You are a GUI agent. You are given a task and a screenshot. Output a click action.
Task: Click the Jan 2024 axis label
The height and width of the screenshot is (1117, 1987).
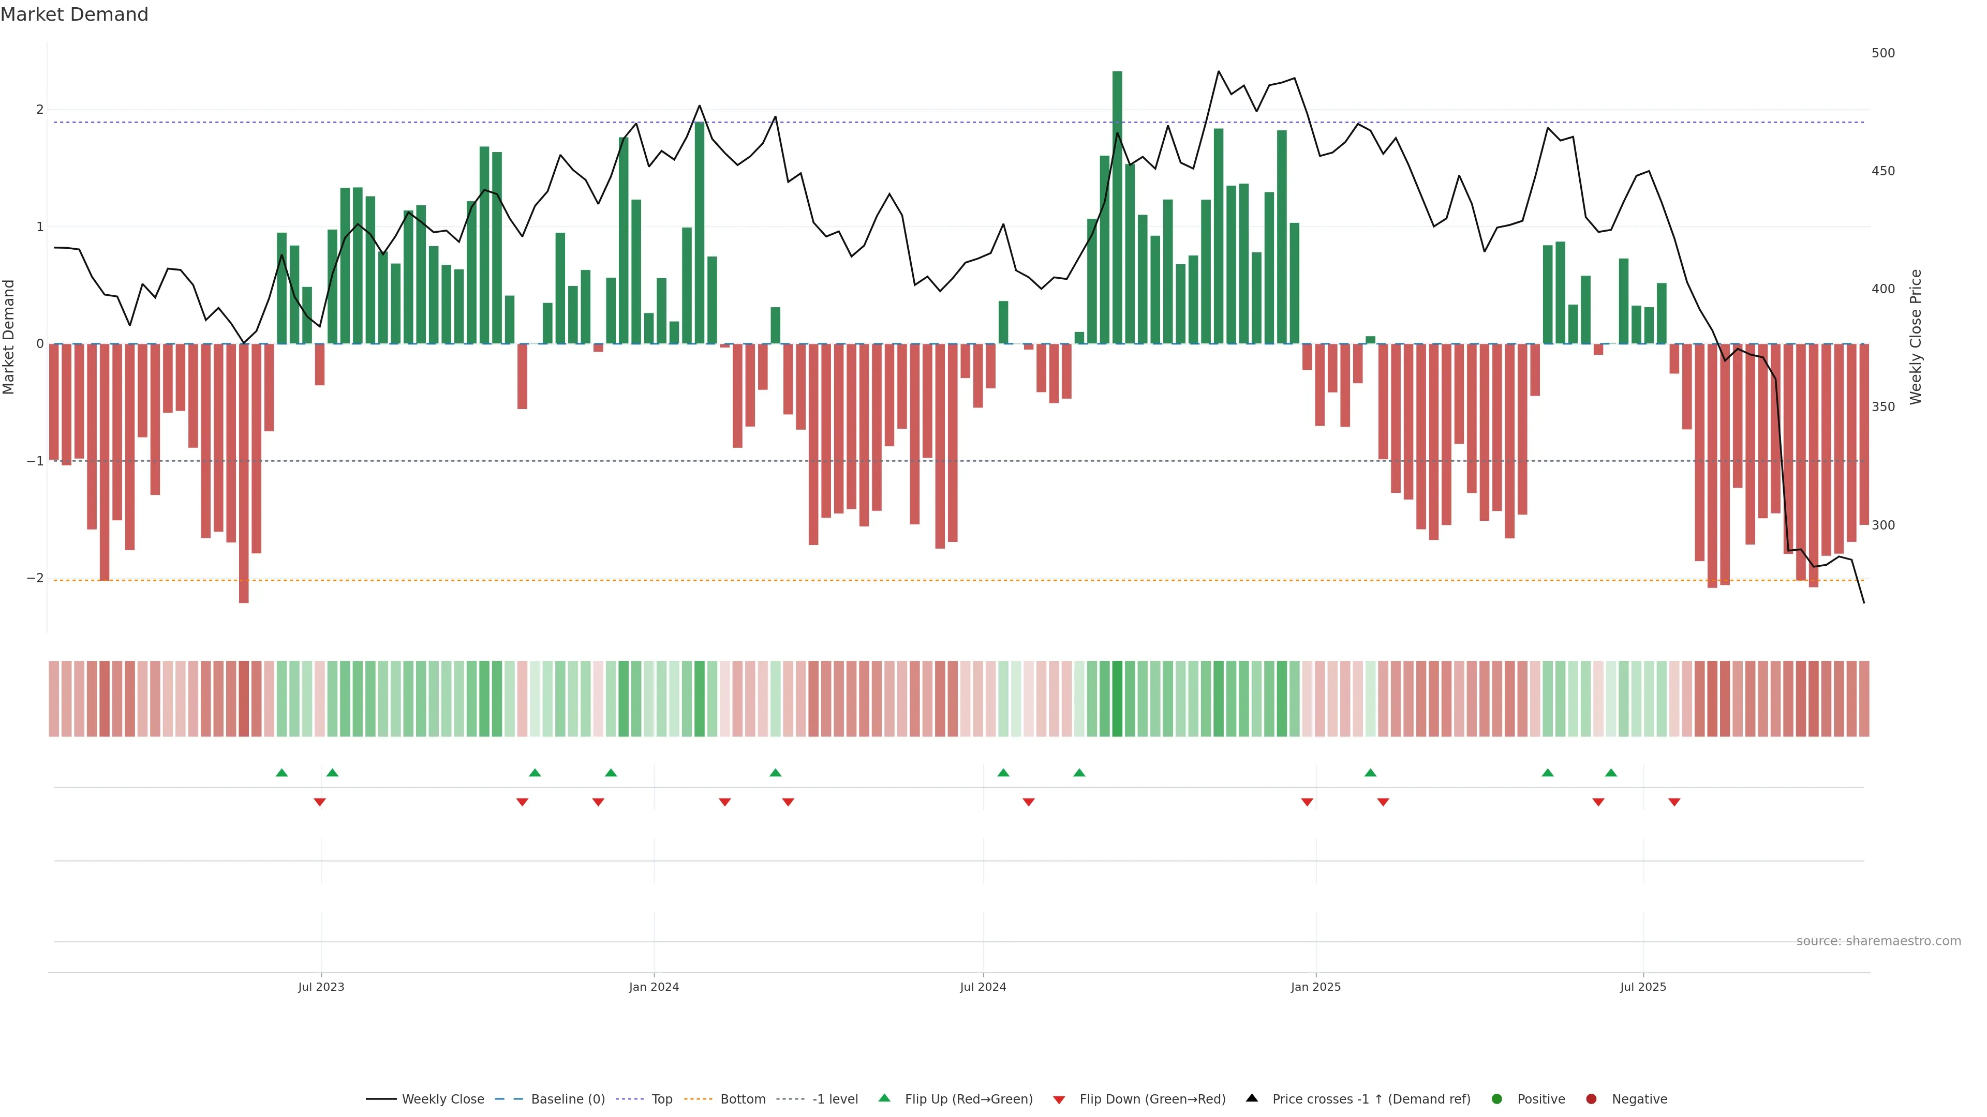(654, 987)
